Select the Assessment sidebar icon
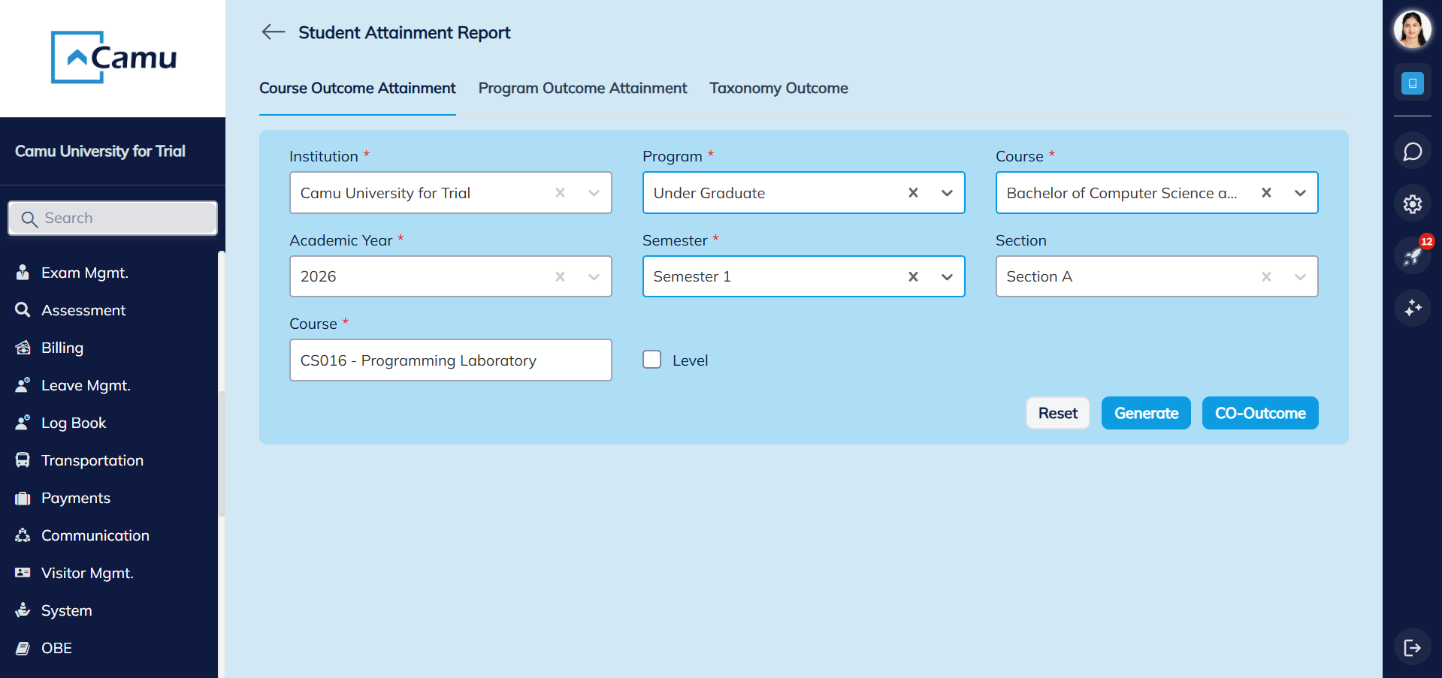The width and height of the screenshot is (1442, 678). (83, 309)
